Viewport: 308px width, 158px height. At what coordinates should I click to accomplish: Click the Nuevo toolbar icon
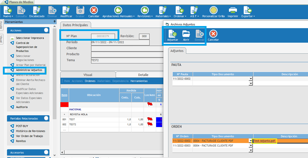click(x=7, y=10)
